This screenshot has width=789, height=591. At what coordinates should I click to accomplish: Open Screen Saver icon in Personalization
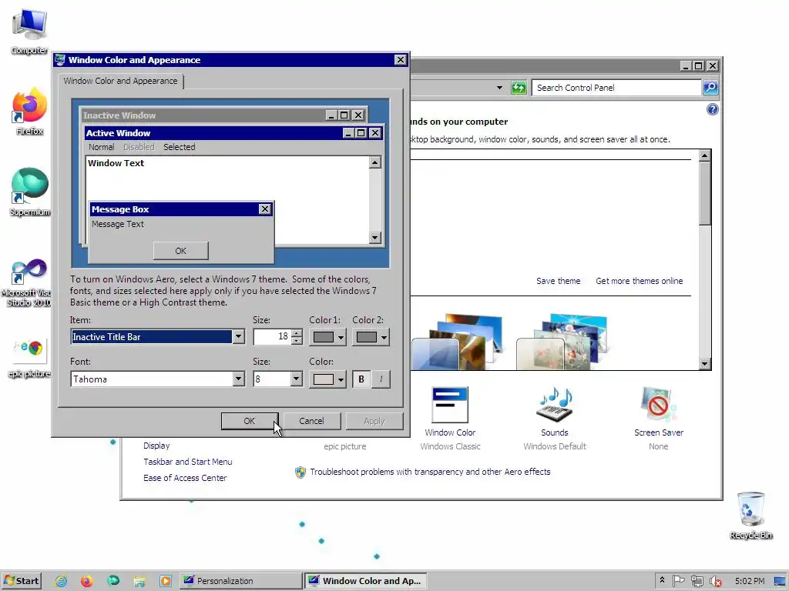658,412
